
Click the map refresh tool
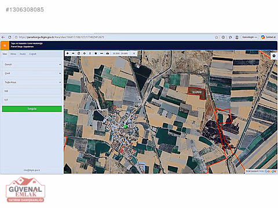coord(79,53)
